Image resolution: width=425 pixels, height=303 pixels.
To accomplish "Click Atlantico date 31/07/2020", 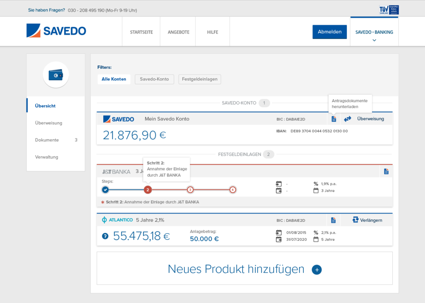I will click(x=297, y=240).
